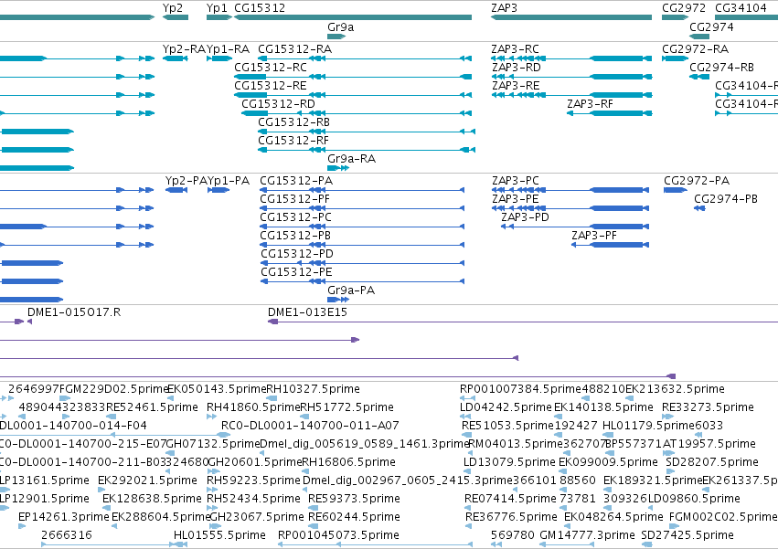Select the CG34104 gene label
The width and height of the screenshot is (778, 549).
click(x=741, y=8)
